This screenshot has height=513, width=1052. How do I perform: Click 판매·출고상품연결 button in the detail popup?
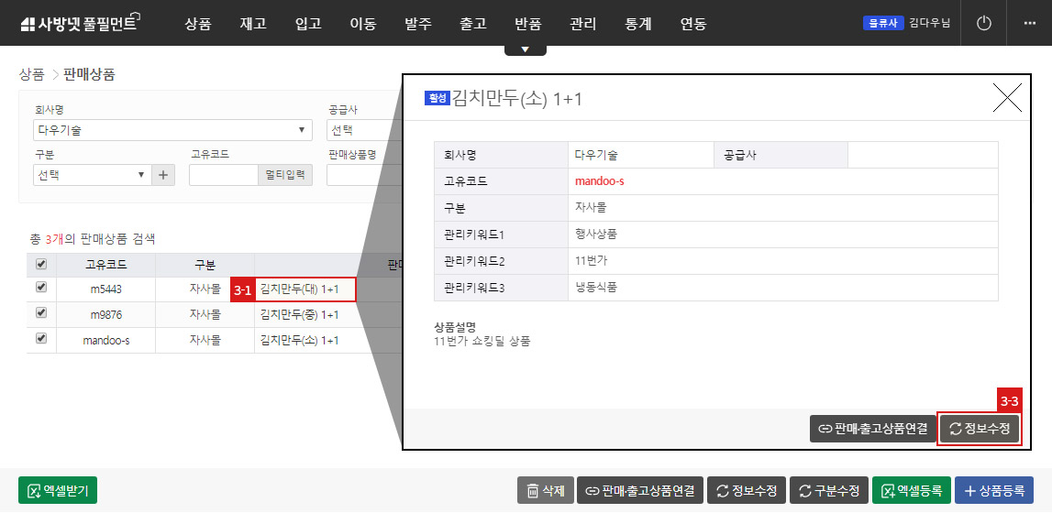(x=873, y=430)
